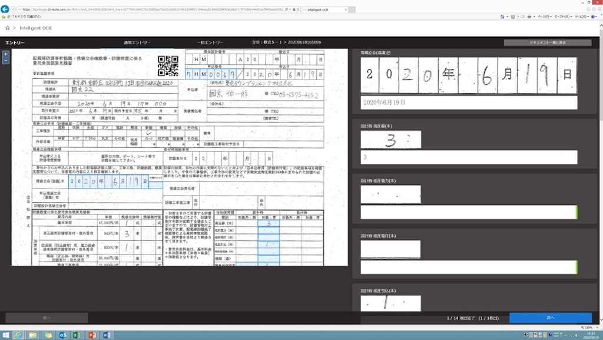Close the Intelligent OCR browser tab
The image size is (603, 340).
346,9
